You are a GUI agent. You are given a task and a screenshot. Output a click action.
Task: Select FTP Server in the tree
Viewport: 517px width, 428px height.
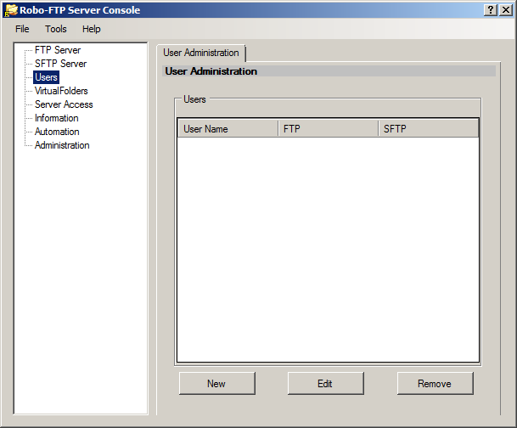tap(58, 50)
